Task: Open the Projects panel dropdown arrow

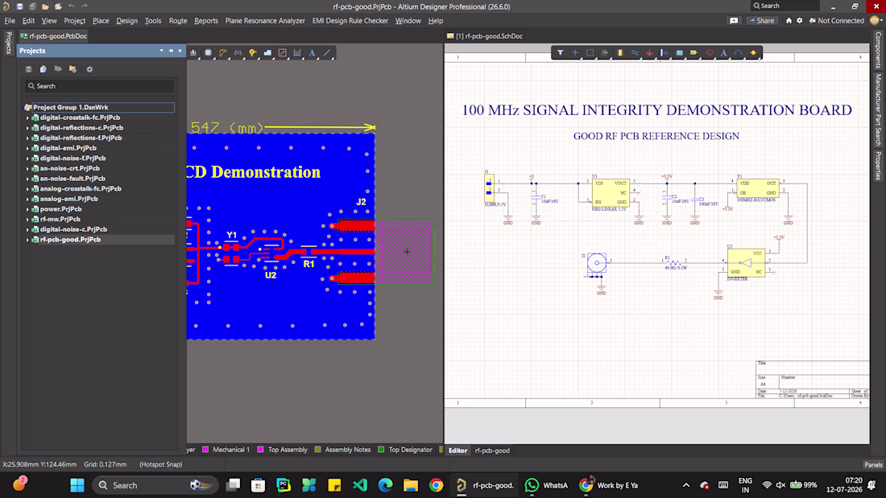Action: 162,51
